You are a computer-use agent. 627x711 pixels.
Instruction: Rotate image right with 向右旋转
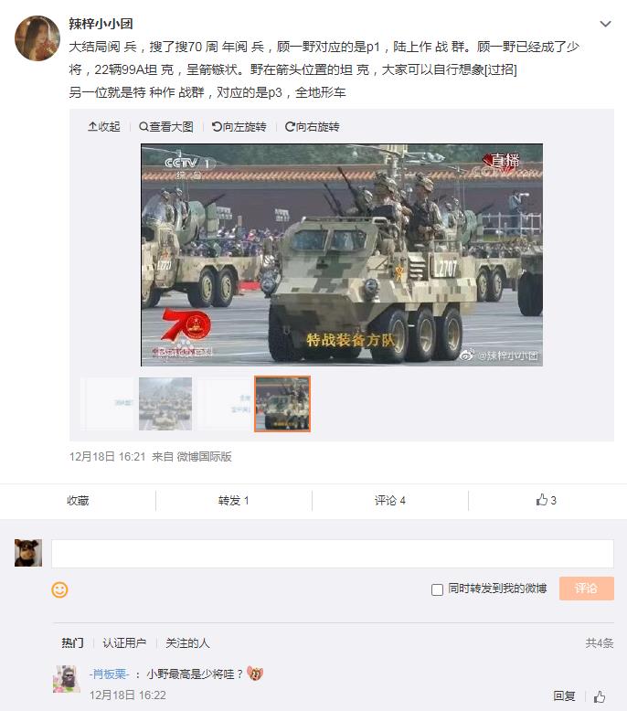click(312, 126)
